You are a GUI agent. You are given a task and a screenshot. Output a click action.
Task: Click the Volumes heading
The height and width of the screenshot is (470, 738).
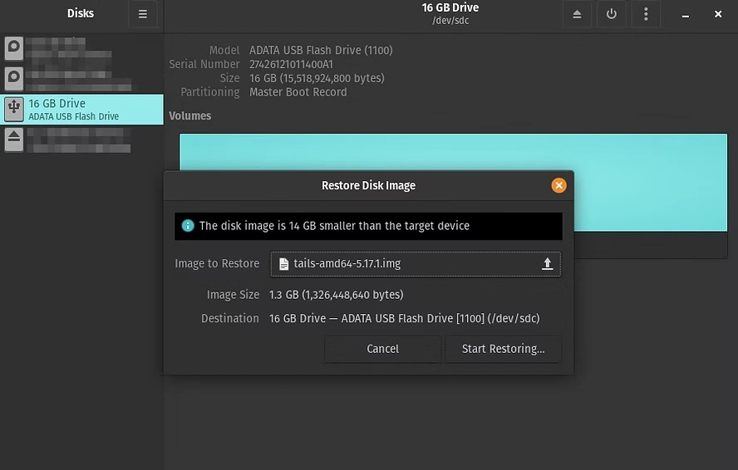point(190,115)
